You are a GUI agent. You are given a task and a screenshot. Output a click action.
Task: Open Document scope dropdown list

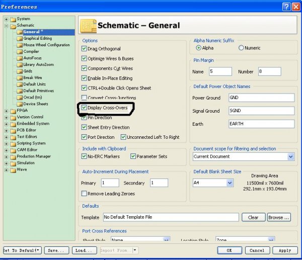[x=290, y=157]
